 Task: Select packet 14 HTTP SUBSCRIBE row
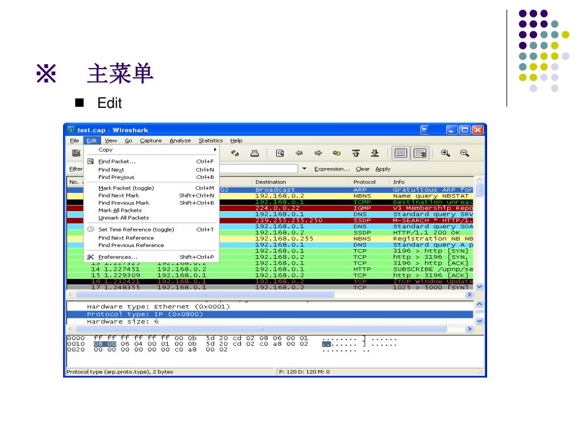(x=270, y=269)
